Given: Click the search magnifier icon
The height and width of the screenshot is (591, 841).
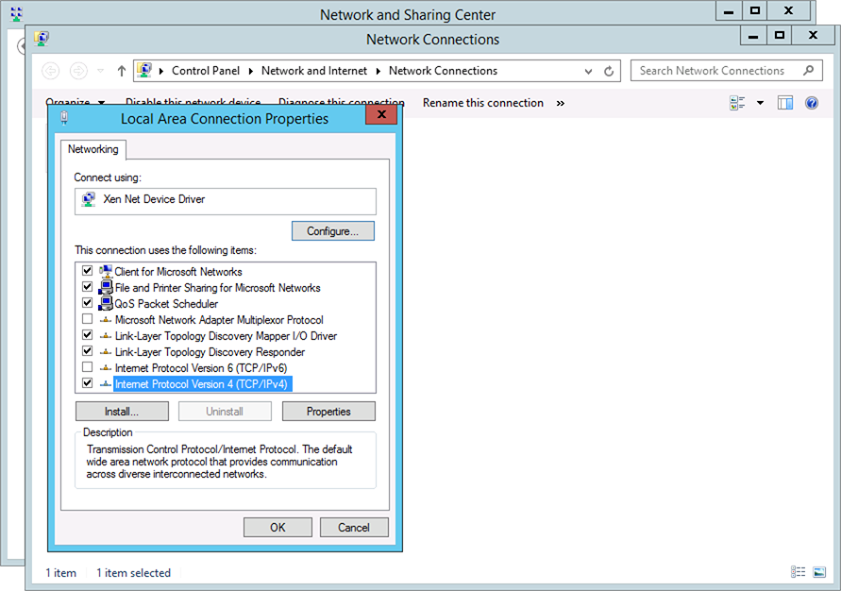Looking at the screenshot, I should click(x=808, y=71).
